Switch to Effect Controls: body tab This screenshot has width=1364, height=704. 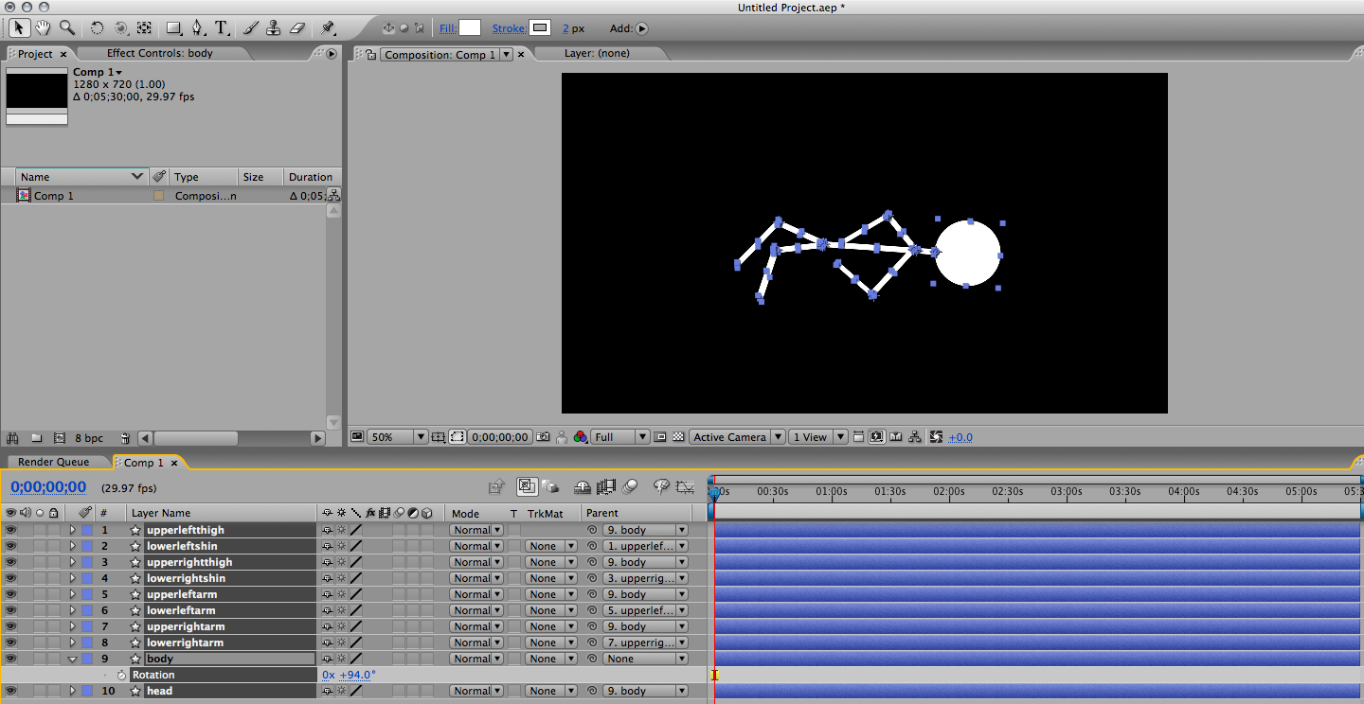tap(160, 54)
